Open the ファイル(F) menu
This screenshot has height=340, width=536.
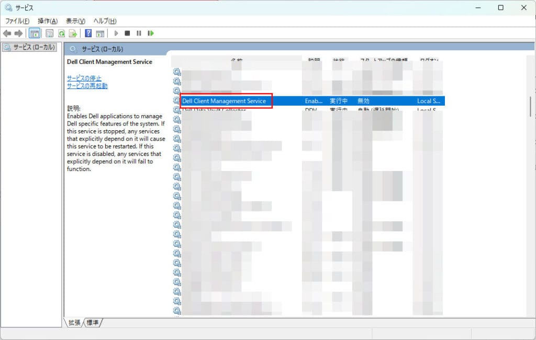(17, 21)
